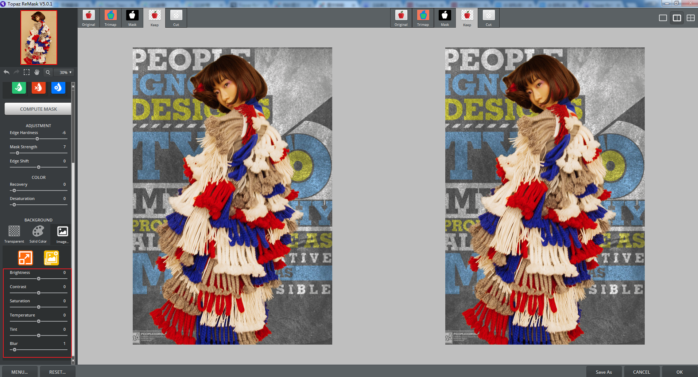
Task: Select dual view layout icon
Action: (x=677, y=18)
